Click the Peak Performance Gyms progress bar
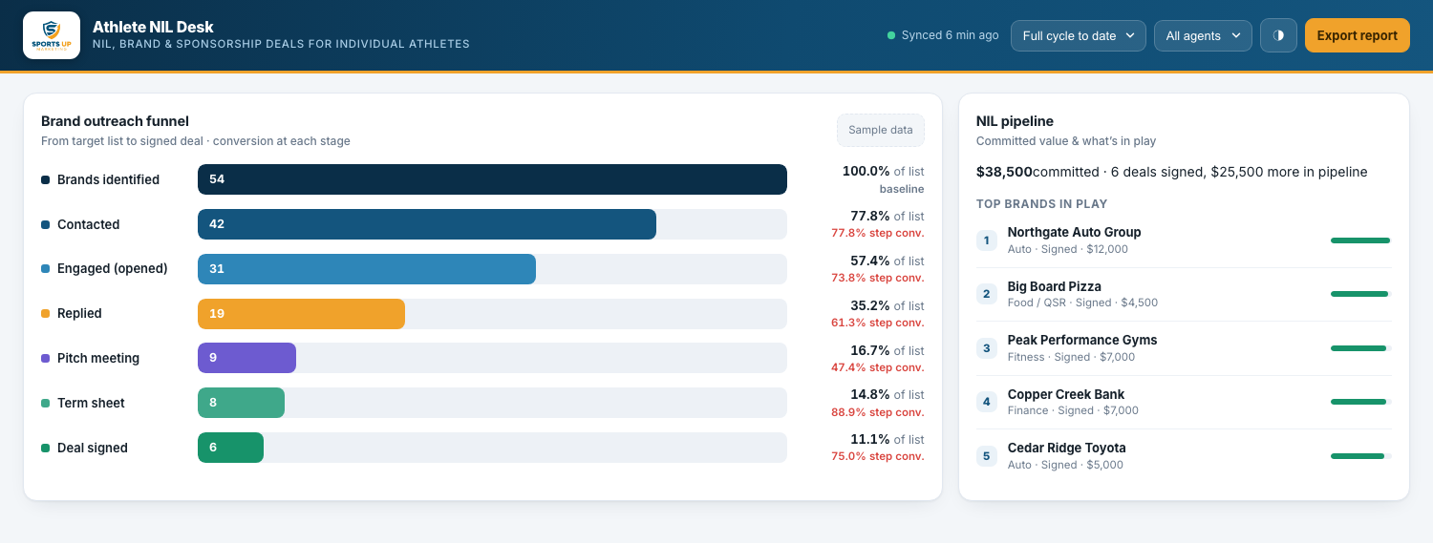1433x543 pixels. coord(1360,348)
